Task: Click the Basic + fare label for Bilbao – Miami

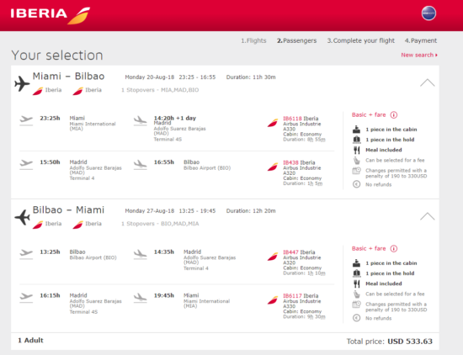Action: (369, 248)
